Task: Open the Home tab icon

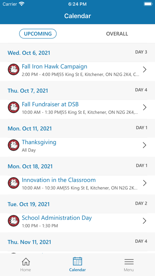Action: click(26, 262)
